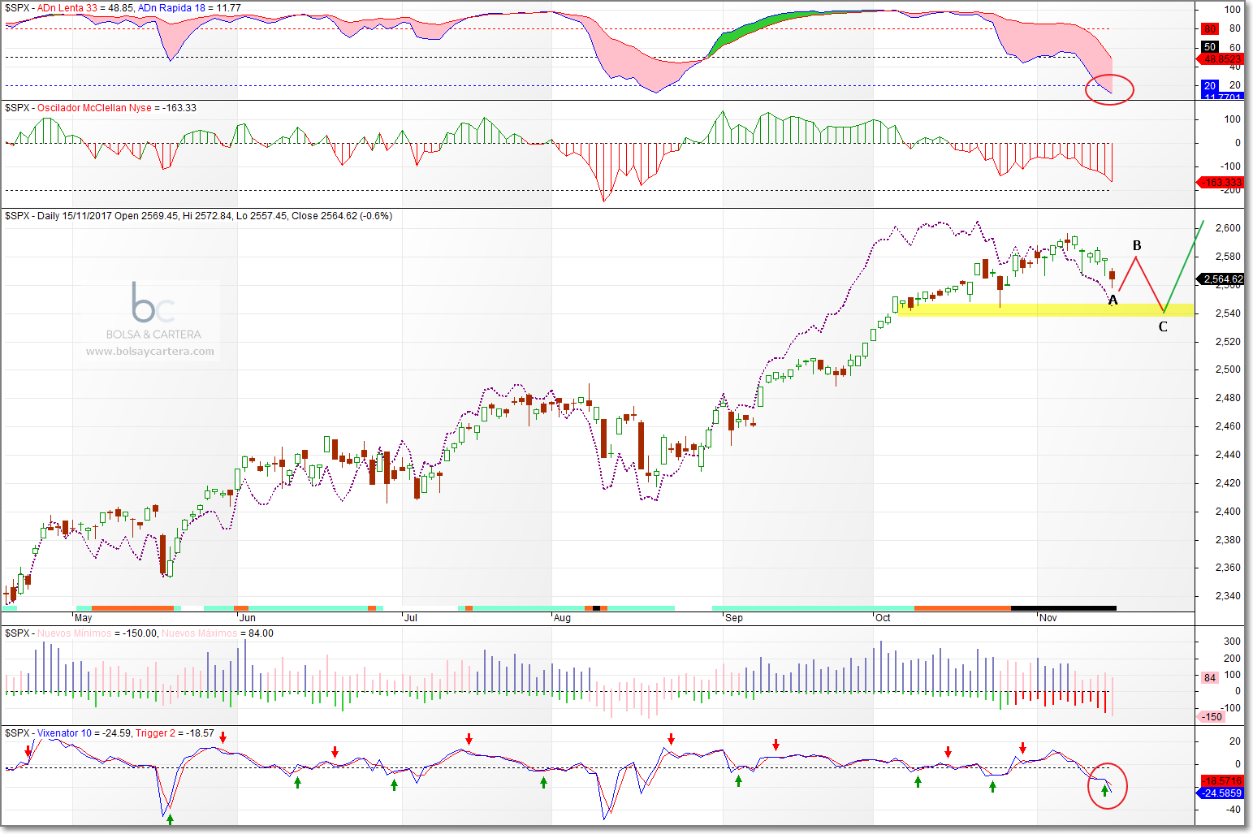
Task: Click the blue '20' level tag
Action: [x=1210, y=85]
